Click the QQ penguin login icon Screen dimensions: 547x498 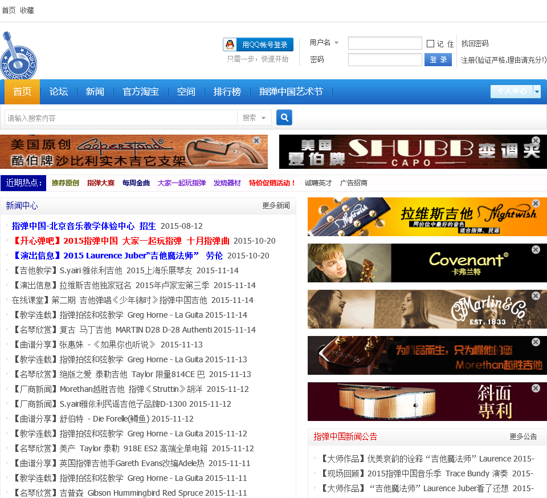tap(230, 44)
